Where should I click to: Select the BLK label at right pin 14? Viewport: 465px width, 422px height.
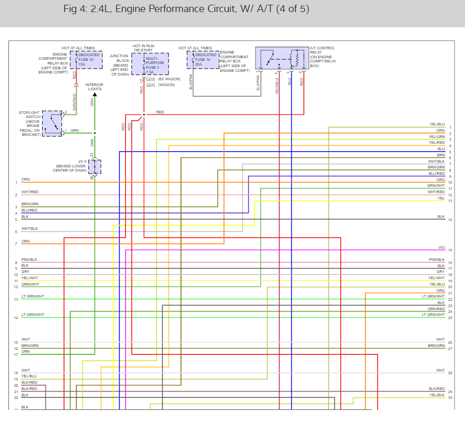(441, 216)
